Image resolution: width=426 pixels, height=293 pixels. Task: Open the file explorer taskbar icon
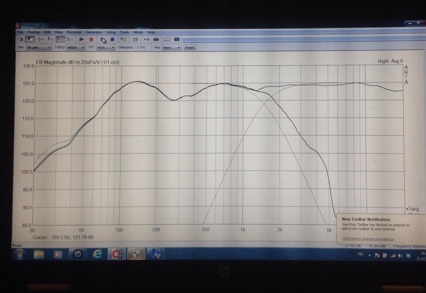[38, 255]
